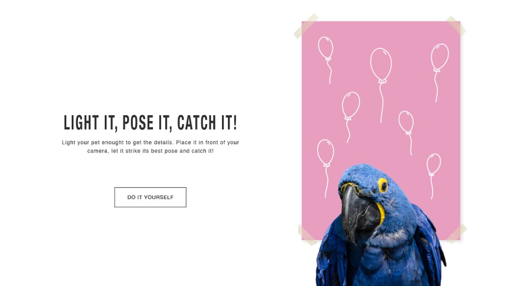Click the balloon in the poster's top-right corner
This screenshot has height=286, width=508.
(440, 57)
